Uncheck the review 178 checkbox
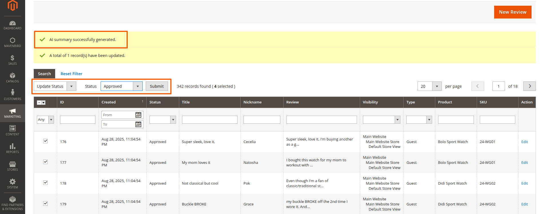 pyautogui.click(x=45, y=183)
